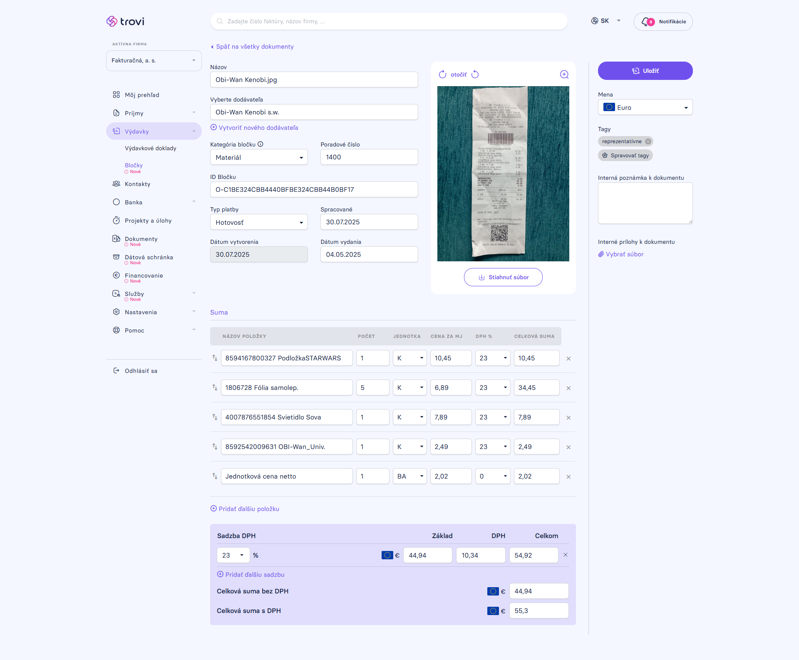This screenshot has width=799, height=660.
Task: Go to Výdavkové doklady
Action: coord(151,148)
